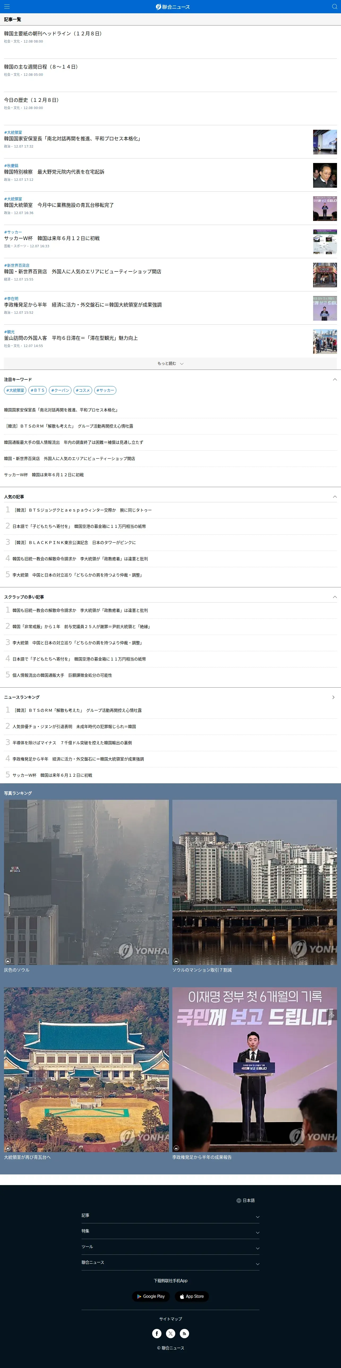Open photo icon on 灰色のソウル image
This screenshot has width=341, height=1368.
[8, 961]
